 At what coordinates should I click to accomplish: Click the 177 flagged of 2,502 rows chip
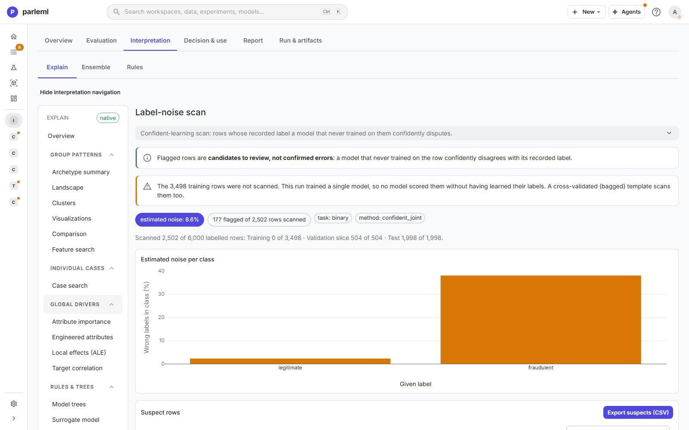coord(259,220)
